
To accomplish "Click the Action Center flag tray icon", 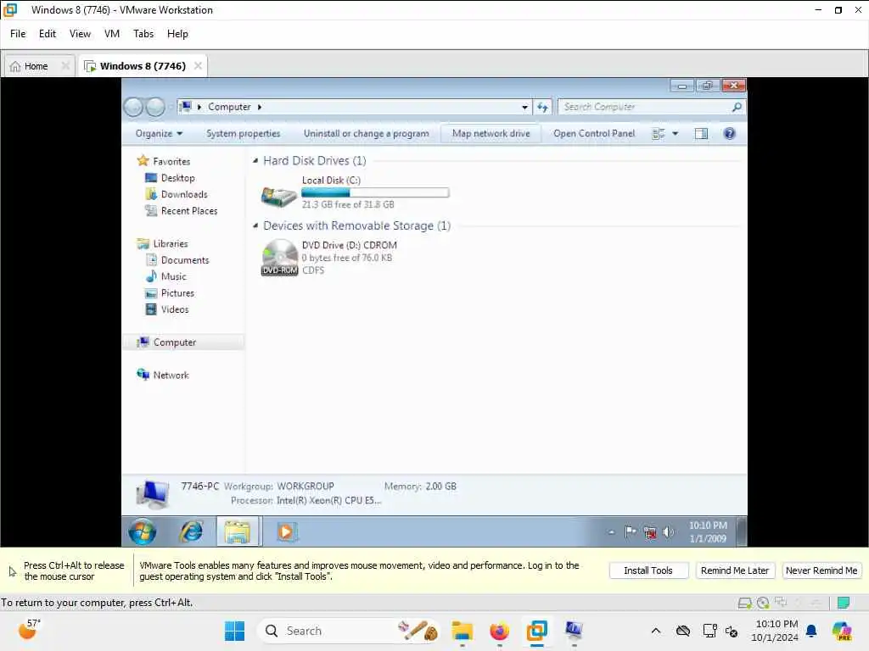I will [631, 532].
